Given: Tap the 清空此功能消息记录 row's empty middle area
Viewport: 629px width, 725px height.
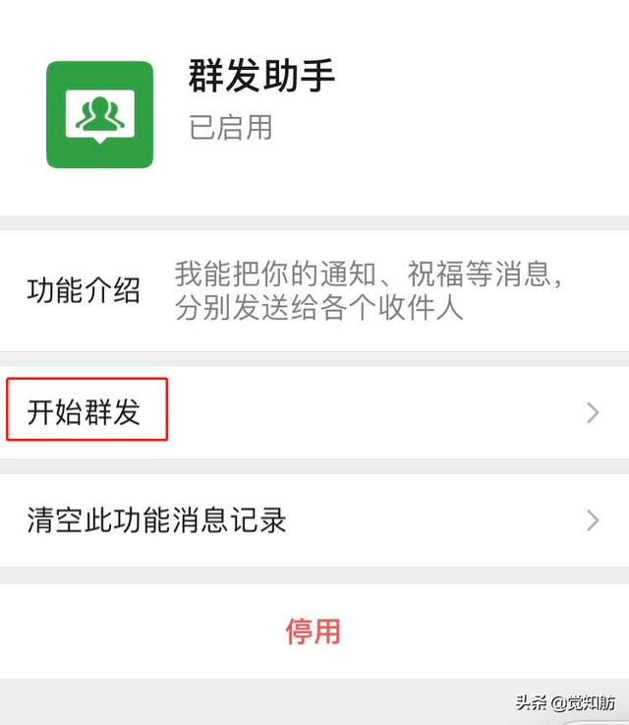Looking at the screenshot, I should point(434,520).
